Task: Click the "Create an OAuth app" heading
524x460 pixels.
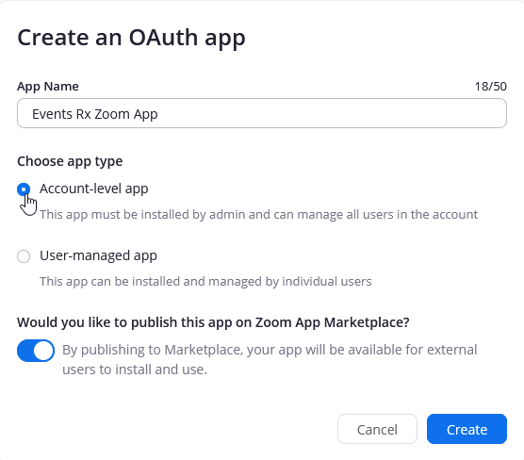Action: tap(131, 38)
